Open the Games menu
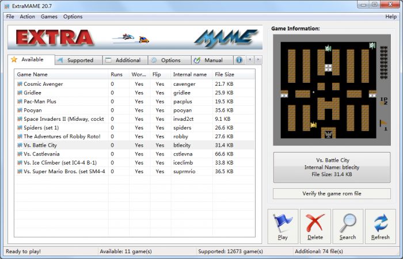Screen dimensions: 403x259 [49, 17]
